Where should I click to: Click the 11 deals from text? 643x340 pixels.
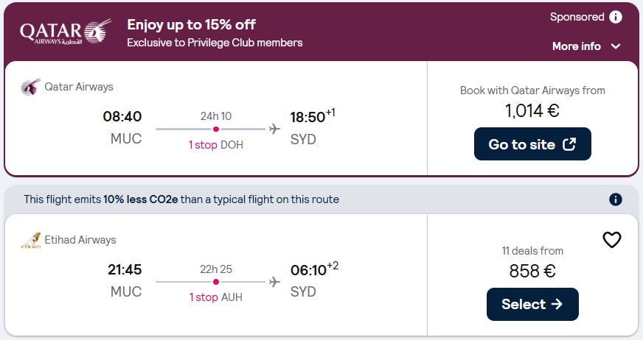click(x=532, y=251)
